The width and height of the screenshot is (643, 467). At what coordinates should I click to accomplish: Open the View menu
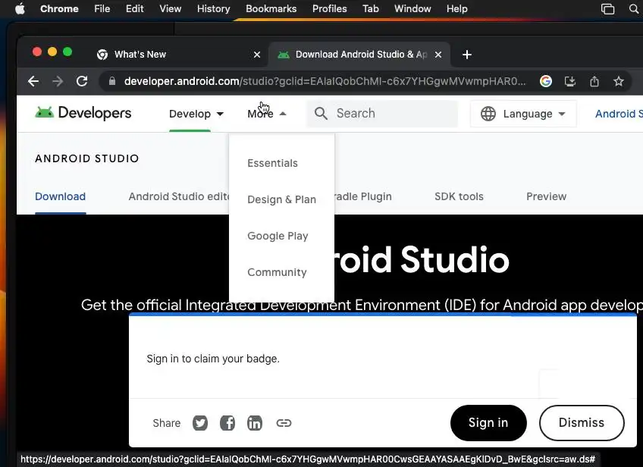(x=170, y=8)
